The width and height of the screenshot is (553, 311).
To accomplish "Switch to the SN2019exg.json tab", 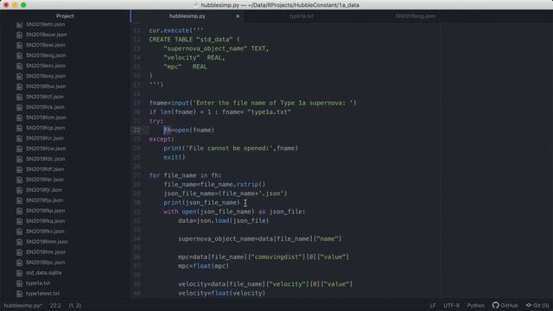I will 415,16.
